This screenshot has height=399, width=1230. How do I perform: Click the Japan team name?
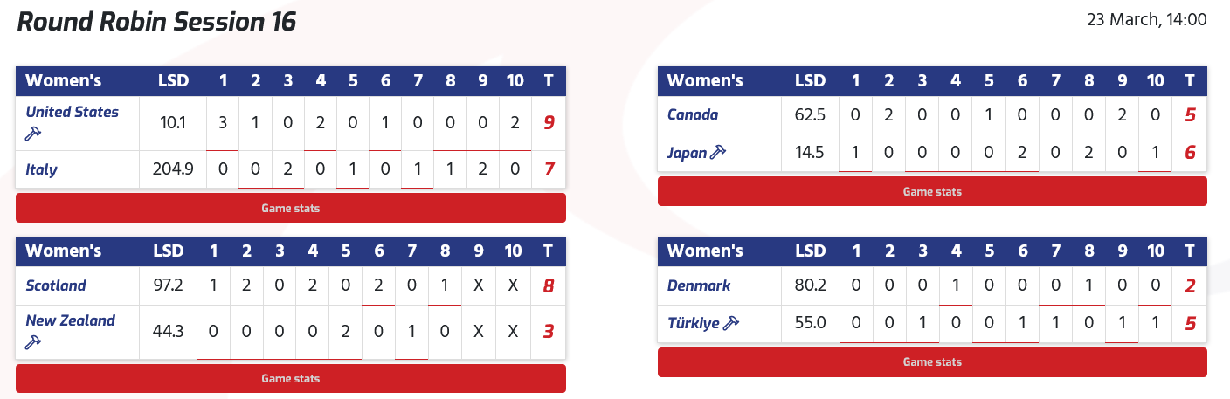click(687, 153)
